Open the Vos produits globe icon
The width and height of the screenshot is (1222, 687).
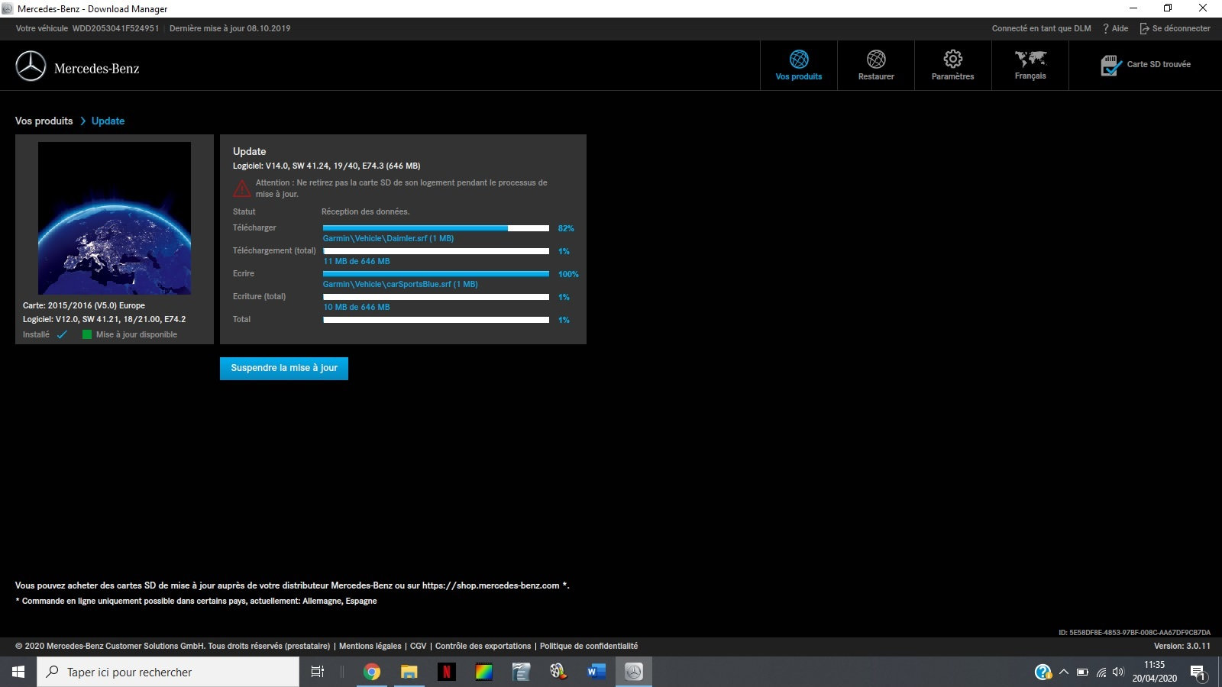[799, 59]
